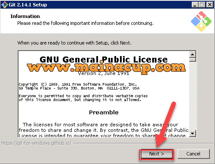215x164 pixels.
Task: Maximize the Git Setup window
Action: coord(202,5)
